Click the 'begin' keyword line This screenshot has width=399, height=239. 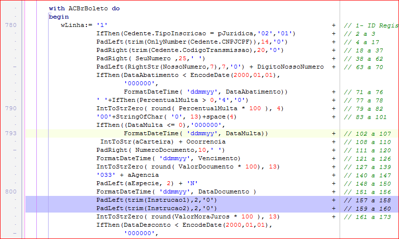click(x=59, y=17)
